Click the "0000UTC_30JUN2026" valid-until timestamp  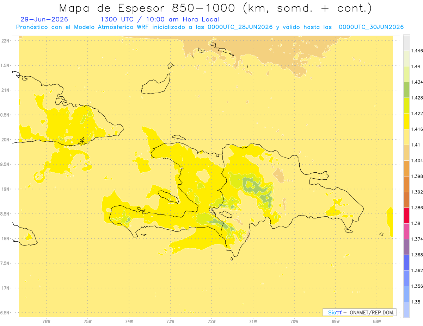coord(371,27)
